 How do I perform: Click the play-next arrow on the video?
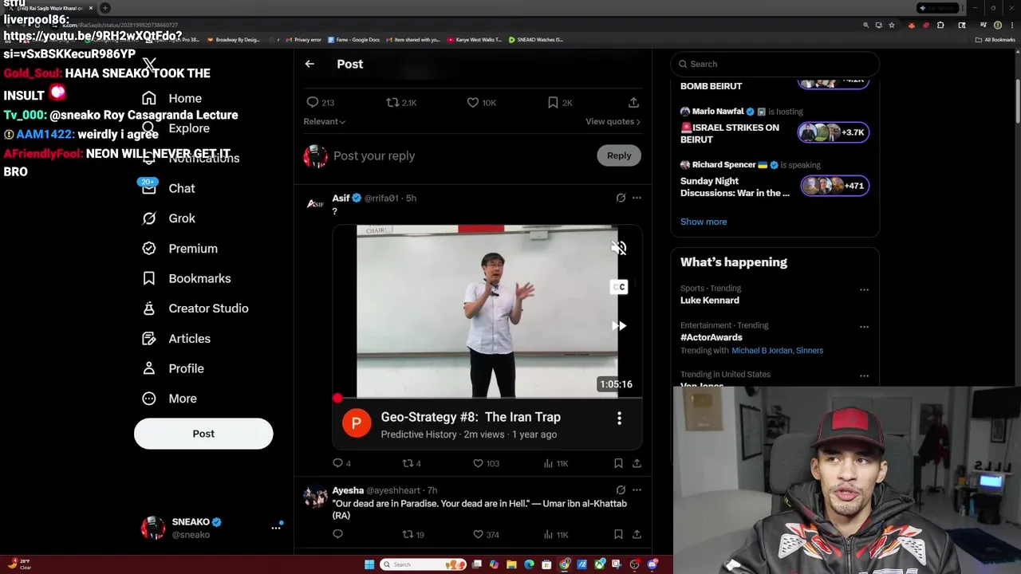[619, 325]
